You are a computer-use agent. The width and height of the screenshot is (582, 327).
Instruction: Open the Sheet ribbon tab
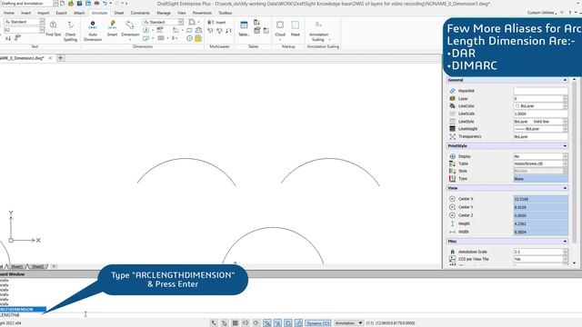coord(119,13)
